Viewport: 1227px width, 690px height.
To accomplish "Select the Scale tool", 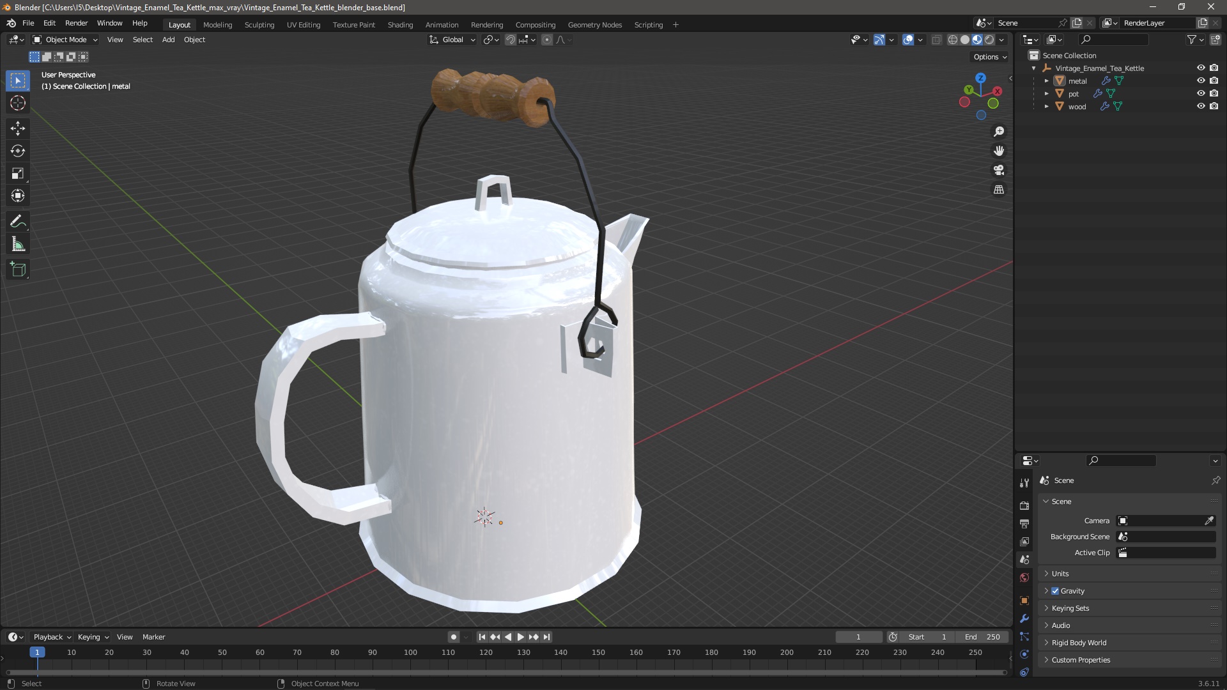I will pyautogui.click(x=18, y=174).
